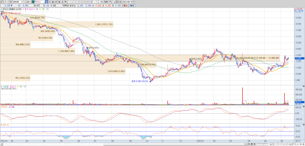The height and width of the screenshot is (146, 305).
Task: Click the print icon in the bottom toolbar
Action: click(292, 144)
